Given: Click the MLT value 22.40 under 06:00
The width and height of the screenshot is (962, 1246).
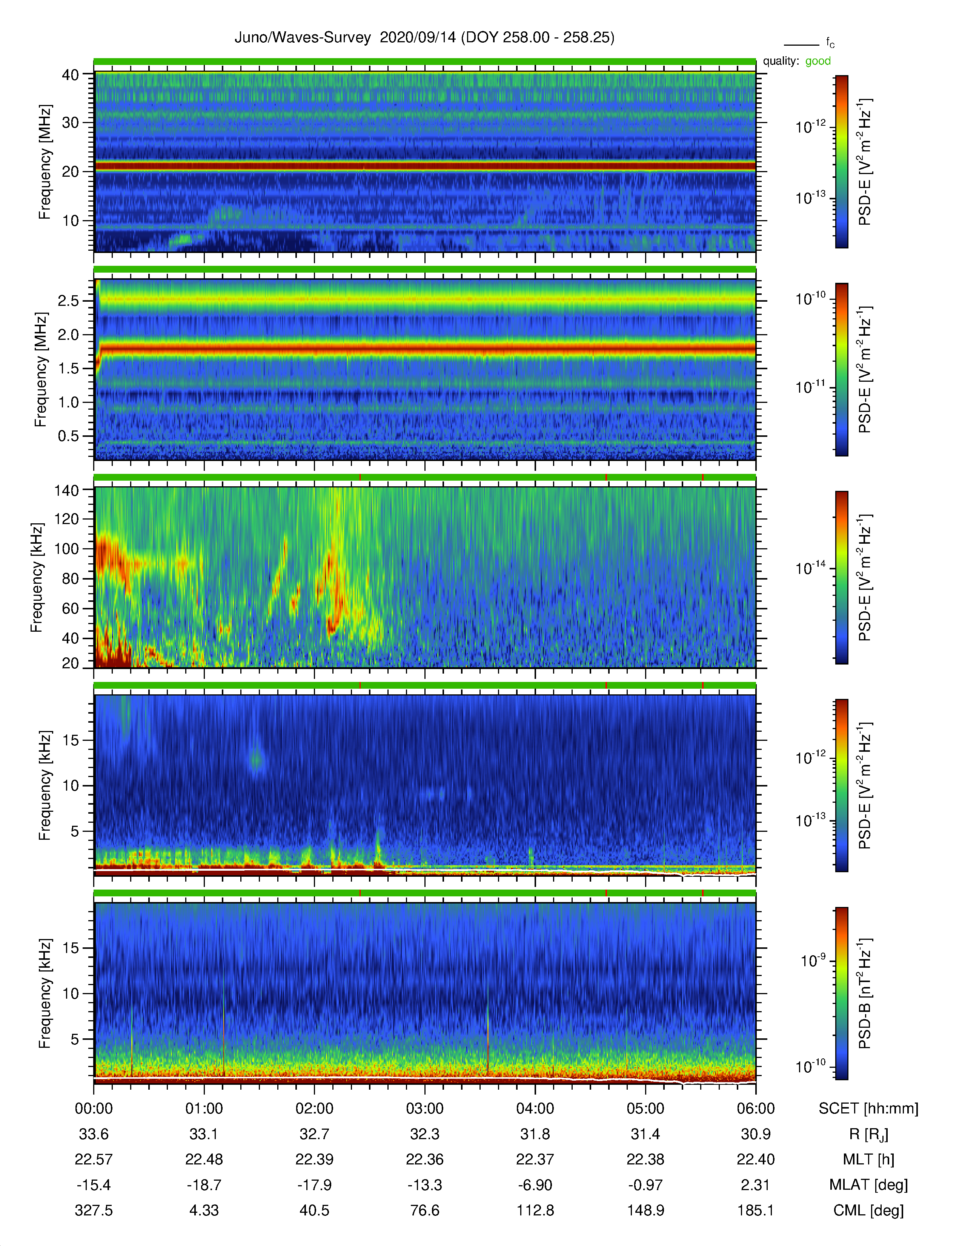Looking at the screenshot, I should point(756,1159).
